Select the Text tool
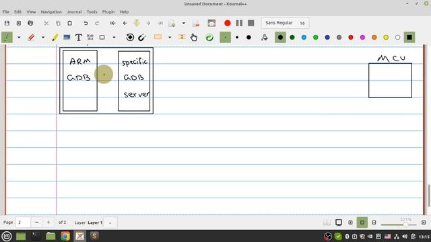Image resolution: width=431 pixels, height=242 pixels. click(79, 38)
